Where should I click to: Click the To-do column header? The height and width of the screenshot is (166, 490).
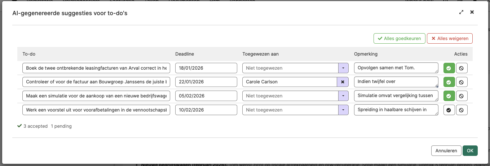(29, 54)
